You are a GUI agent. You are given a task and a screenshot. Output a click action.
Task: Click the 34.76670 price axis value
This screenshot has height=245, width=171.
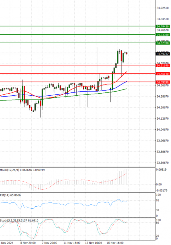pyautogui.click(x=162, y=30)
